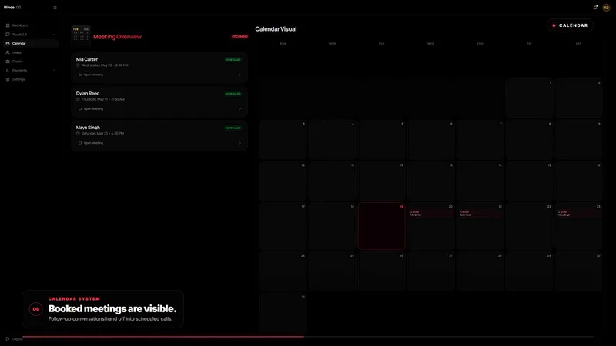This screenshot has width=616, height=346.
Task: Click the Logout icon at bottom left
Action: point(8,339)
